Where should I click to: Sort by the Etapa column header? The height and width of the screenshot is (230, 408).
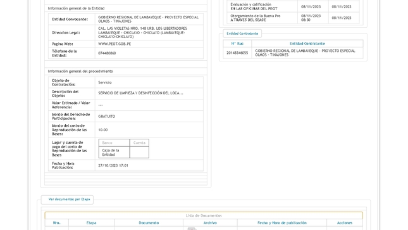[x=91, y=222]
